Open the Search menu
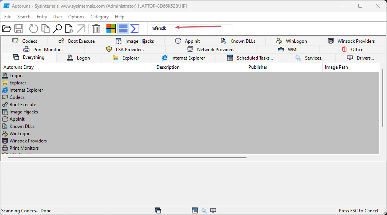387x215 pixels. click(x=24, y=17)
